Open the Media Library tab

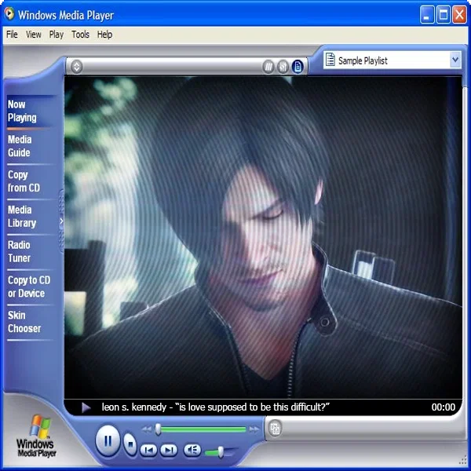click(30, 217)
